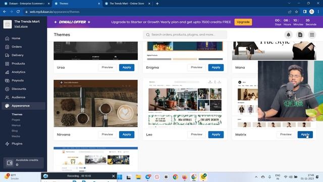323x182 pixels.
Task: Open the Chrome three-dot menu
Action: point(319,12)
